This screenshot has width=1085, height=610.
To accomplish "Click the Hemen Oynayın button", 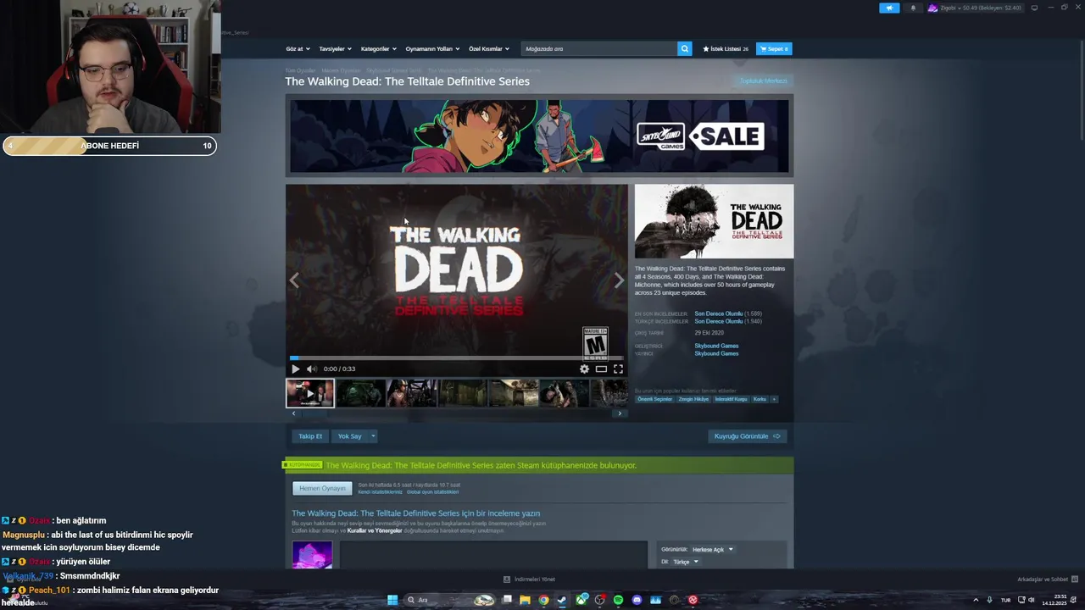I will point(322,488).
